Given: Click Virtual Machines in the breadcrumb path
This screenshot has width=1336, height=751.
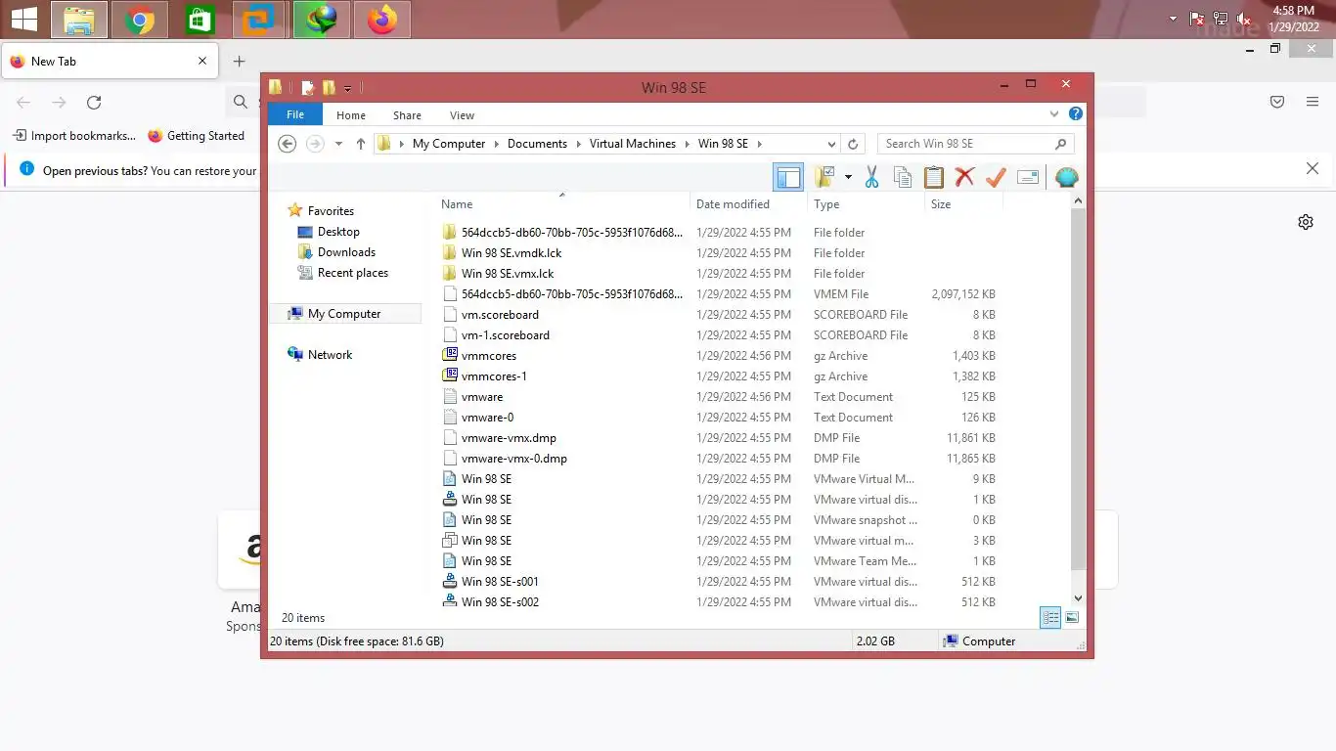Looking at the screenshot, I should click(x=632, y=144).
